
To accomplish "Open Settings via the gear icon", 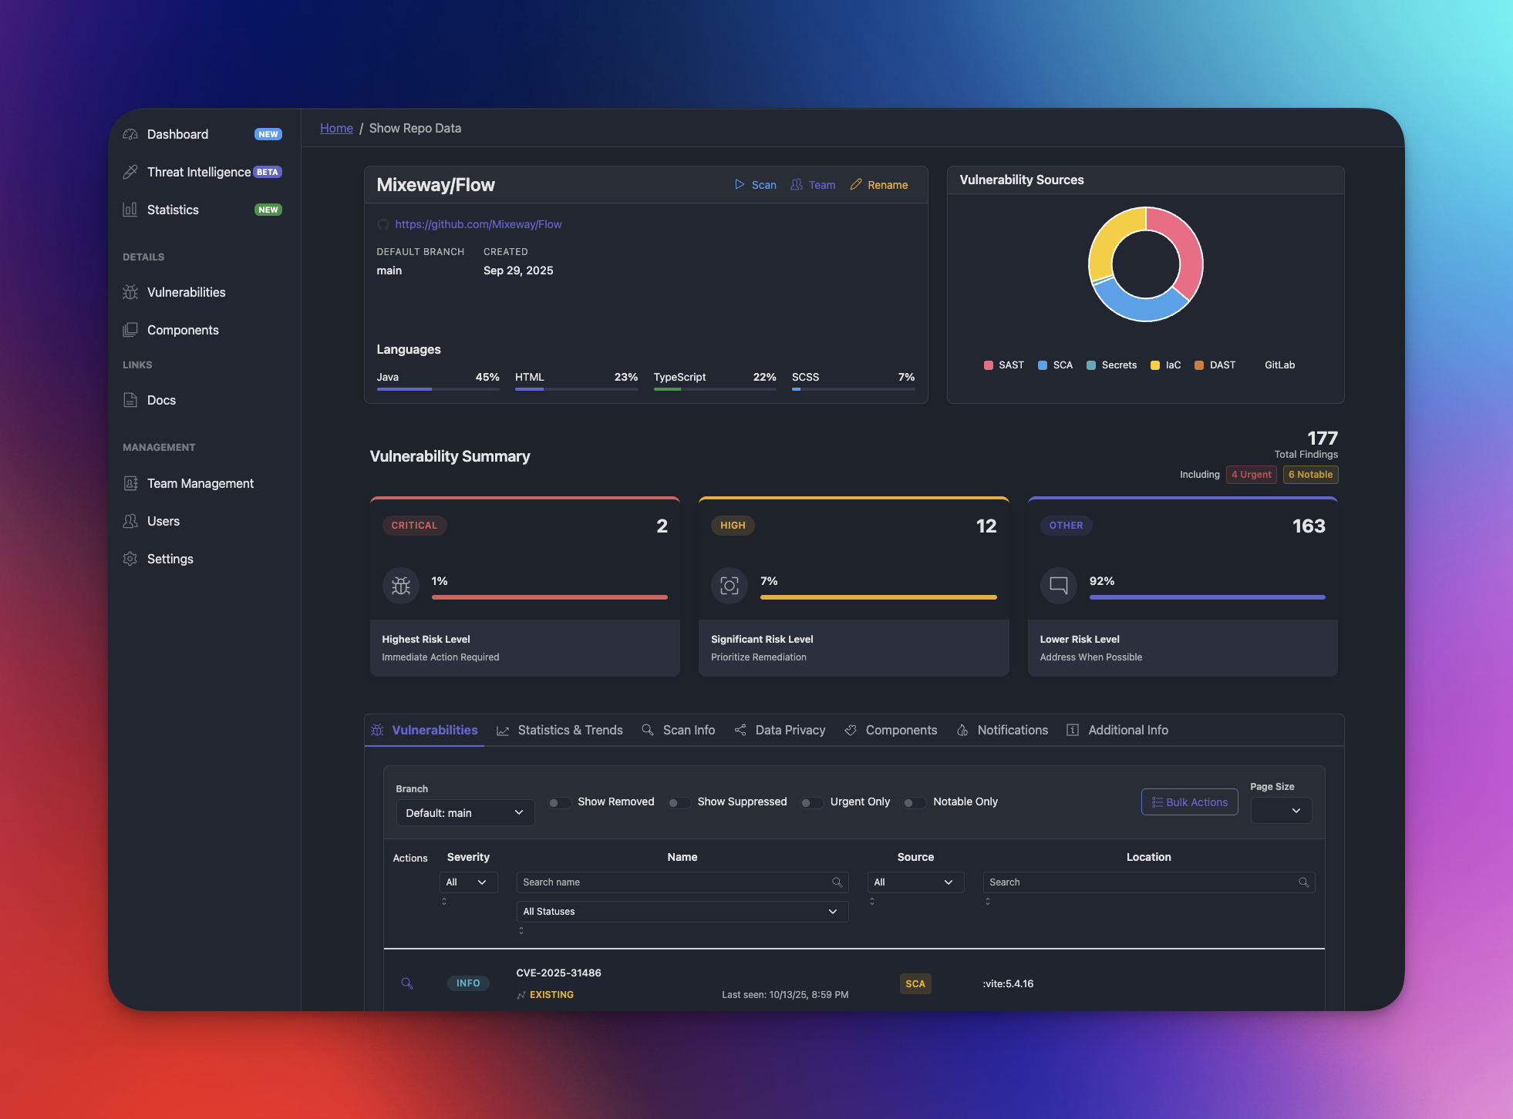I will click(131, 559).
